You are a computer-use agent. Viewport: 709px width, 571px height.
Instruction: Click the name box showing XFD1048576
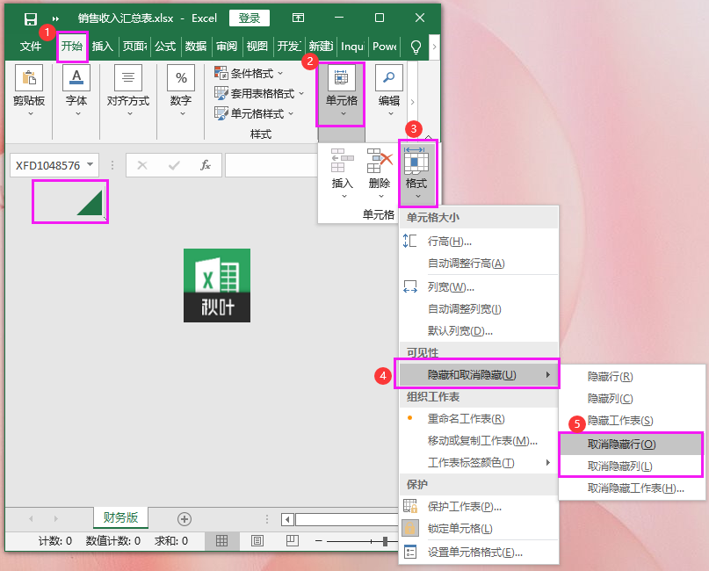point(48,165)
